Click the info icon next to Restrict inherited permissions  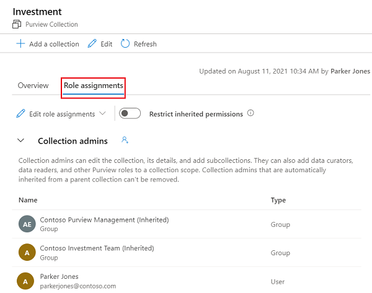tap(250, 113)
